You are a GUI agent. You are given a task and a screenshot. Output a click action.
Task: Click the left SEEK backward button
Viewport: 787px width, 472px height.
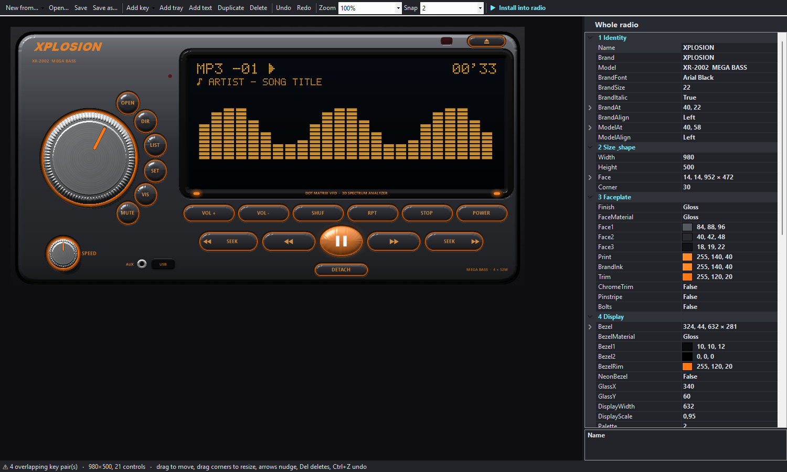228,242
